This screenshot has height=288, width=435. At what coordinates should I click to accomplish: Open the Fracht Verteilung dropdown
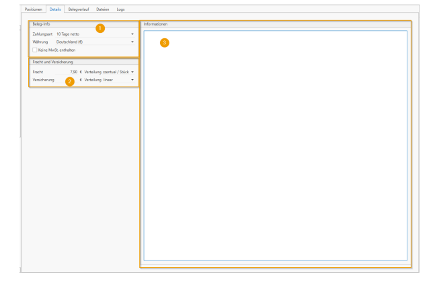coord(132,71)
